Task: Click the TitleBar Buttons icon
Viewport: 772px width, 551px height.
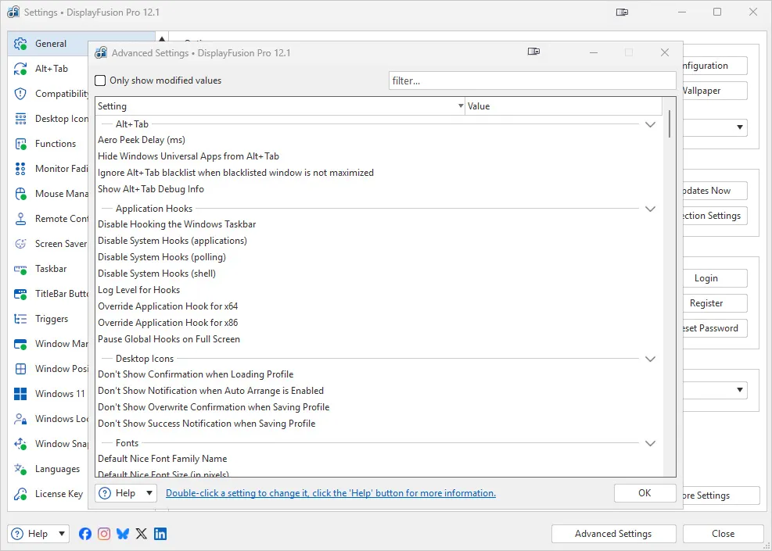Action: 20,294
